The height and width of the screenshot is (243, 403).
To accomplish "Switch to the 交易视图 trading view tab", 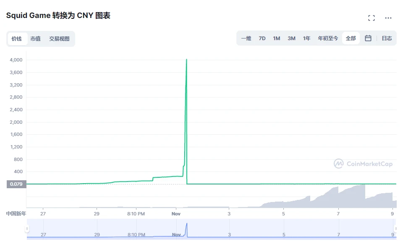I will (x=59, y=38).
